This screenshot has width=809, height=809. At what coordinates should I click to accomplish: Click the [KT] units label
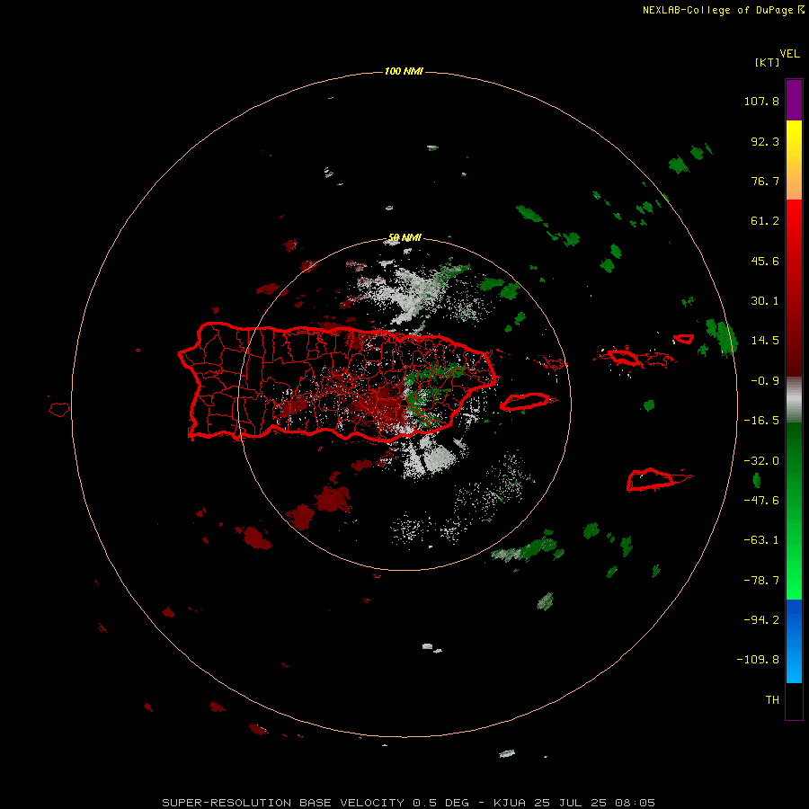tap(768, 62)
